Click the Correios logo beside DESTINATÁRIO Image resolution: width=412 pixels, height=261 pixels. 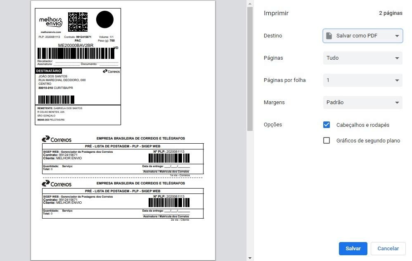pos(111,71)
